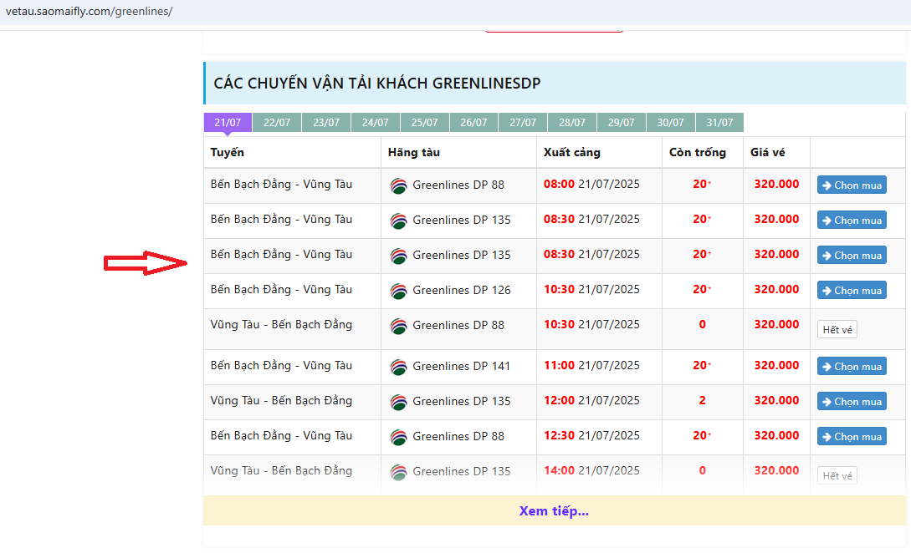Select the 29/07 date tab
The image size is (911, 553).
[x=621, y=123]
